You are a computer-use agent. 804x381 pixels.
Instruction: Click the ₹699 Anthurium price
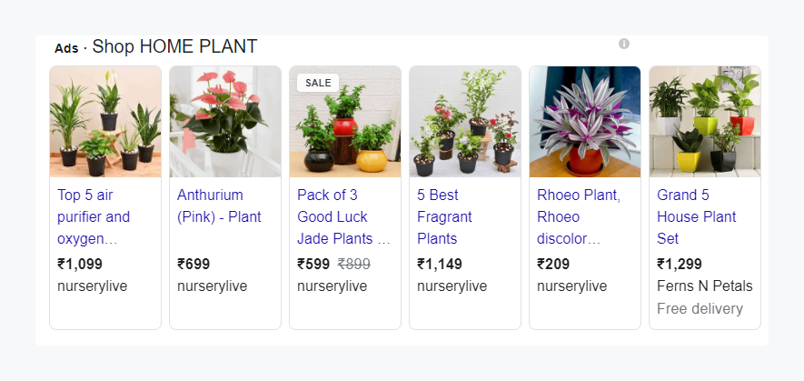click(194, 265)
